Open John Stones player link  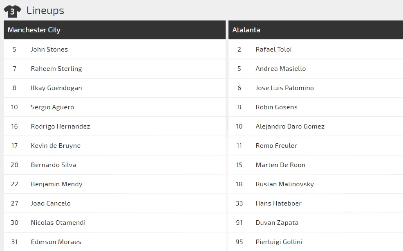tap(49, 50)
